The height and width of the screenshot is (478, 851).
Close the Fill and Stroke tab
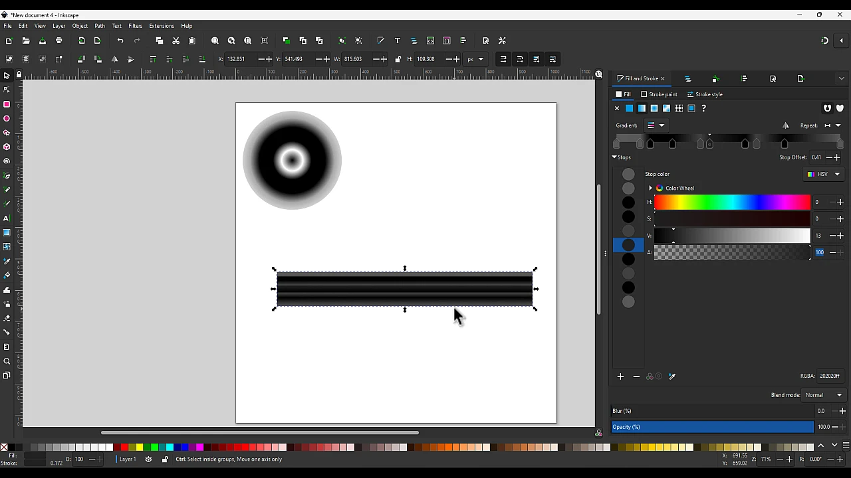click(x=662, y=78)
